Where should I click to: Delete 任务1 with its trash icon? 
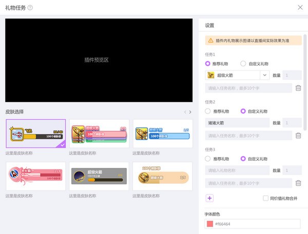tap(298, 88)
